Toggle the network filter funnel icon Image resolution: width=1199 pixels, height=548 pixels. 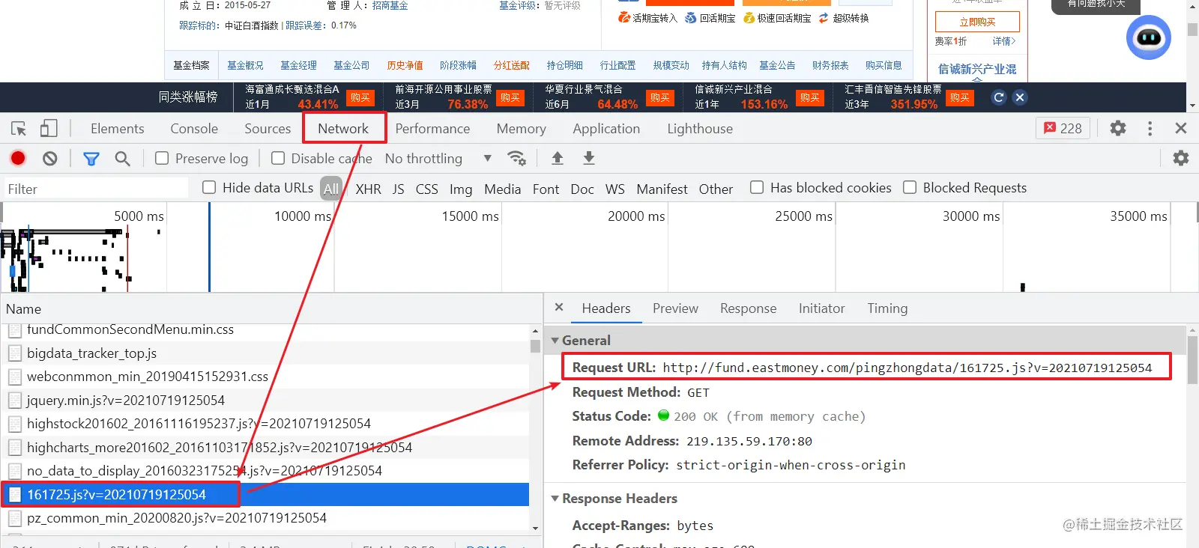(x=91, y=158)
